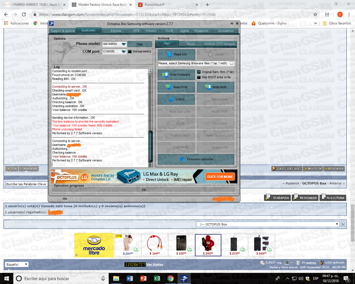This screenshot has height=284, width=355.
Task: Switch to the Infineon tab
Action: [151, 31]
